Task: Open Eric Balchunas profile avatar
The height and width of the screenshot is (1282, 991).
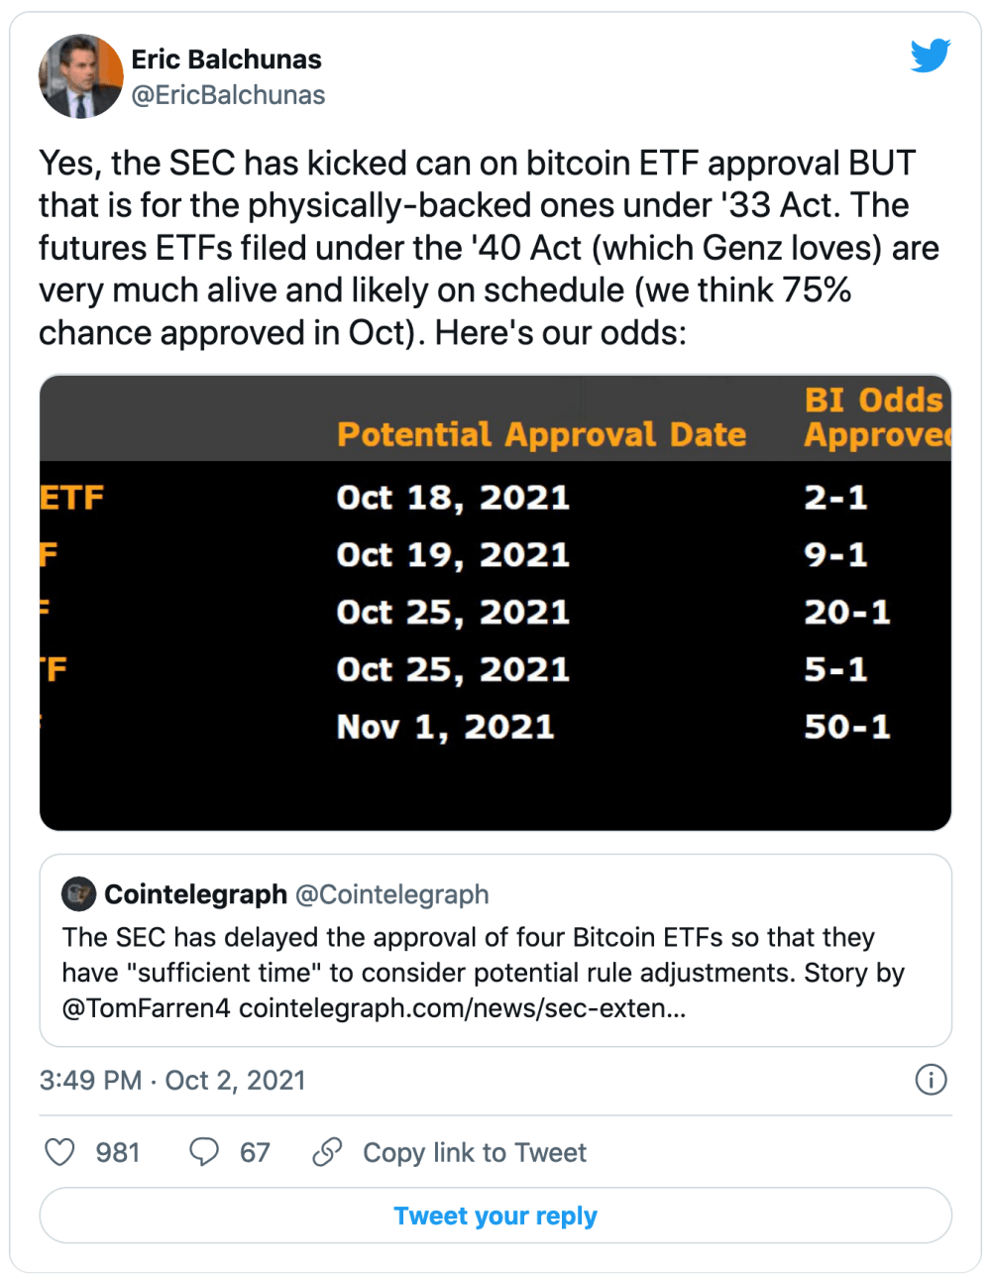Action: (x=80, y=76)
